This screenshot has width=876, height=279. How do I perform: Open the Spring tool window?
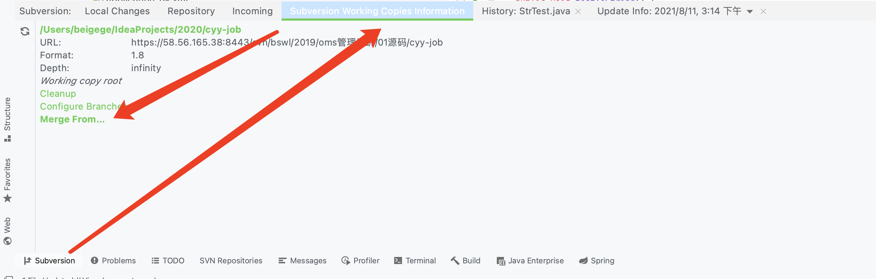click(x=597, y=260)
